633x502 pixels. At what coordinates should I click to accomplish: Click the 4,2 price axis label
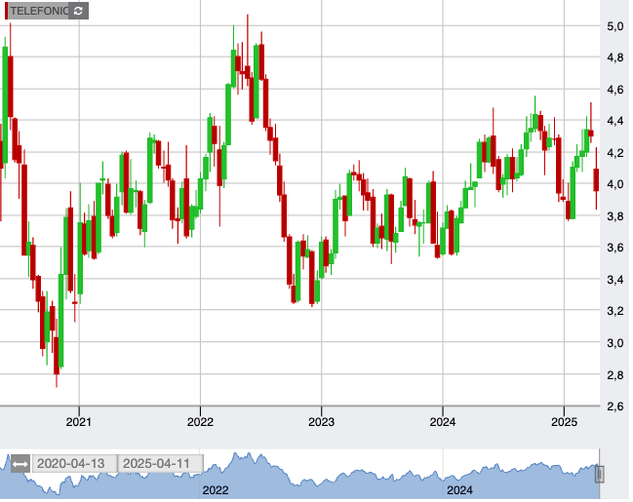click(615, 153)
